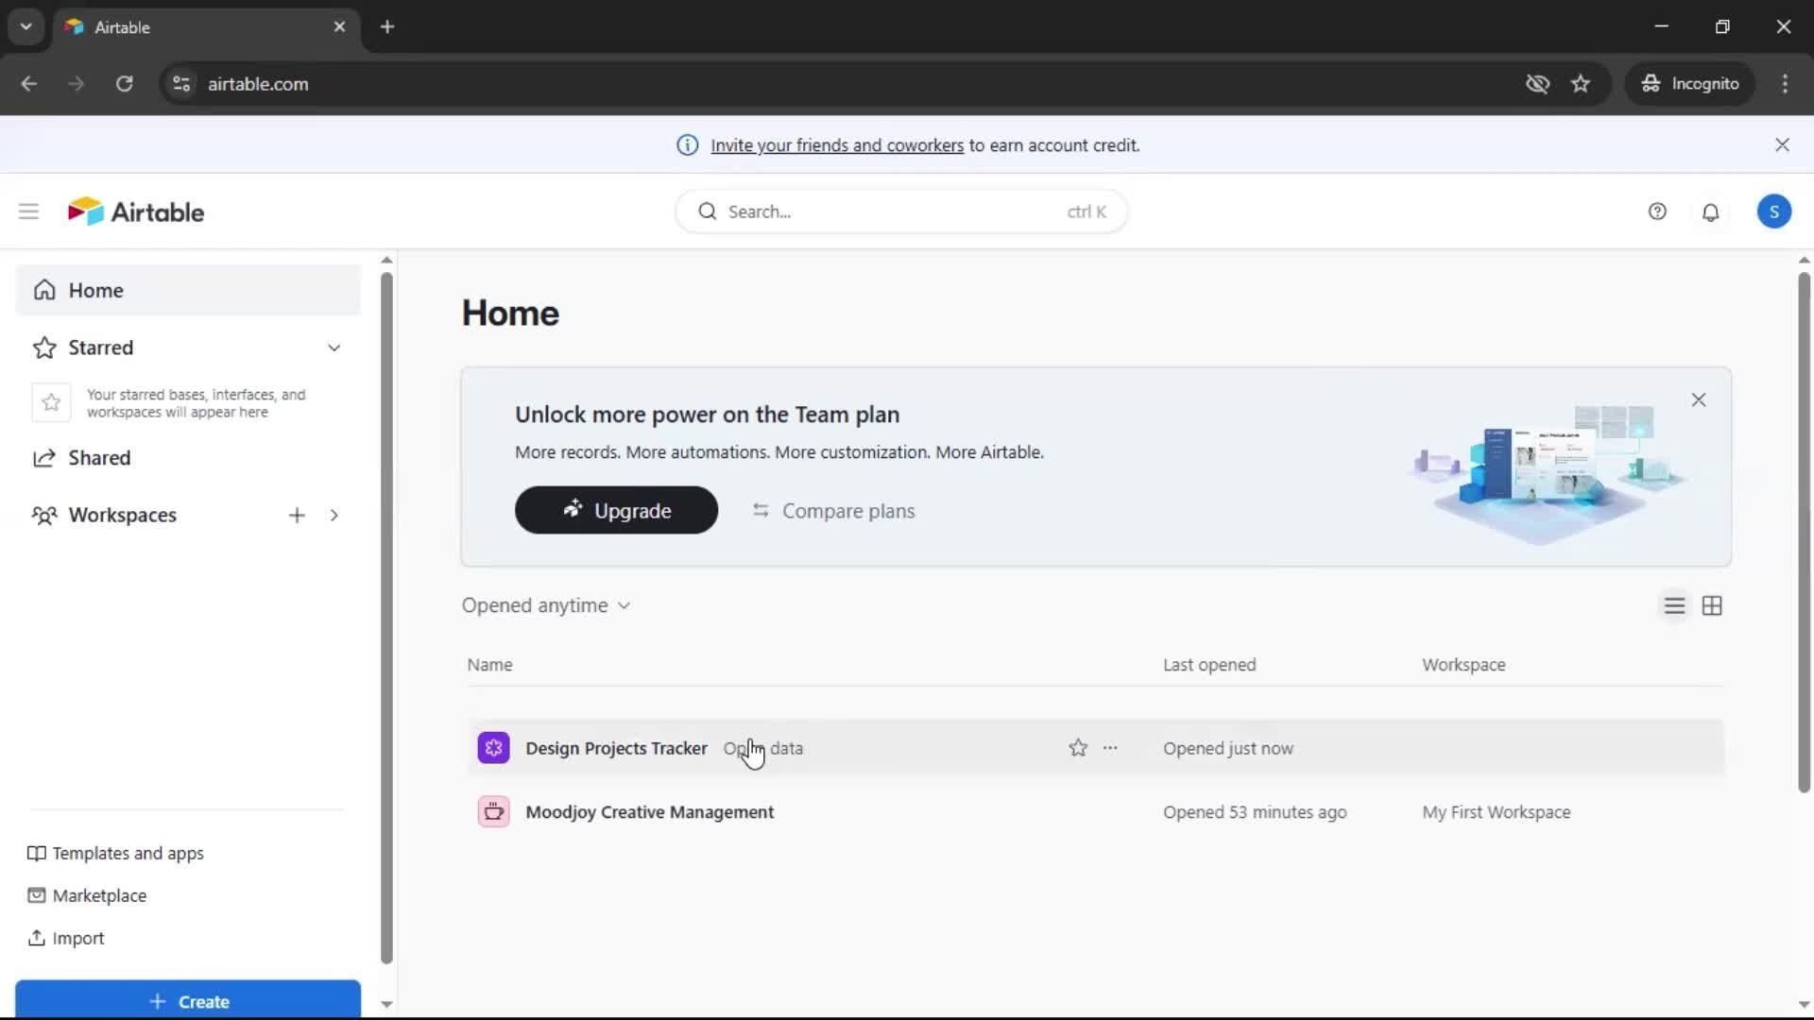This screenshot has width=1814, height=1020.
Task: Expand the Workspaces section arrow
Action: (334, 515)
